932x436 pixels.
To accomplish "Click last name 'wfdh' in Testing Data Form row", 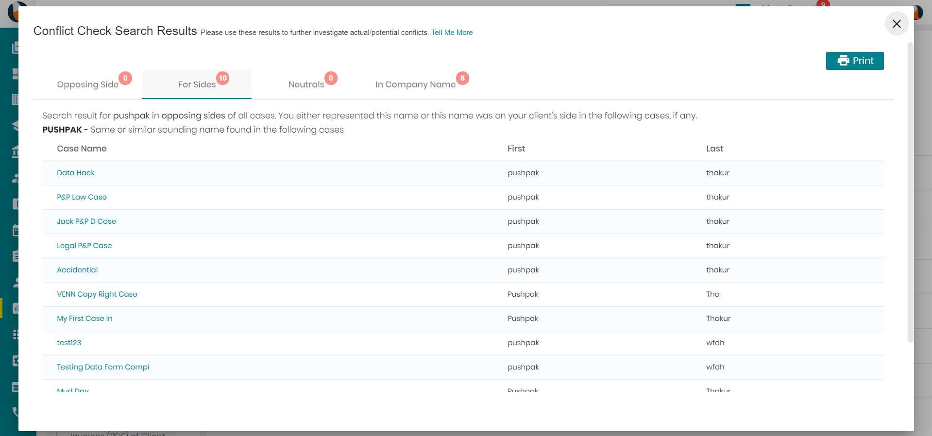I will [715, 367].
